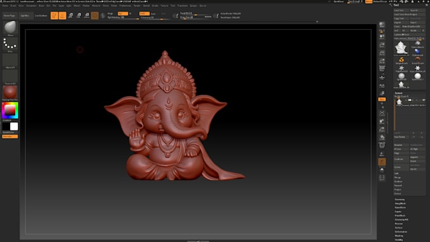Expand the Layers subpalette
Viewport: 430px width, 242px height.
click(398, 212)
